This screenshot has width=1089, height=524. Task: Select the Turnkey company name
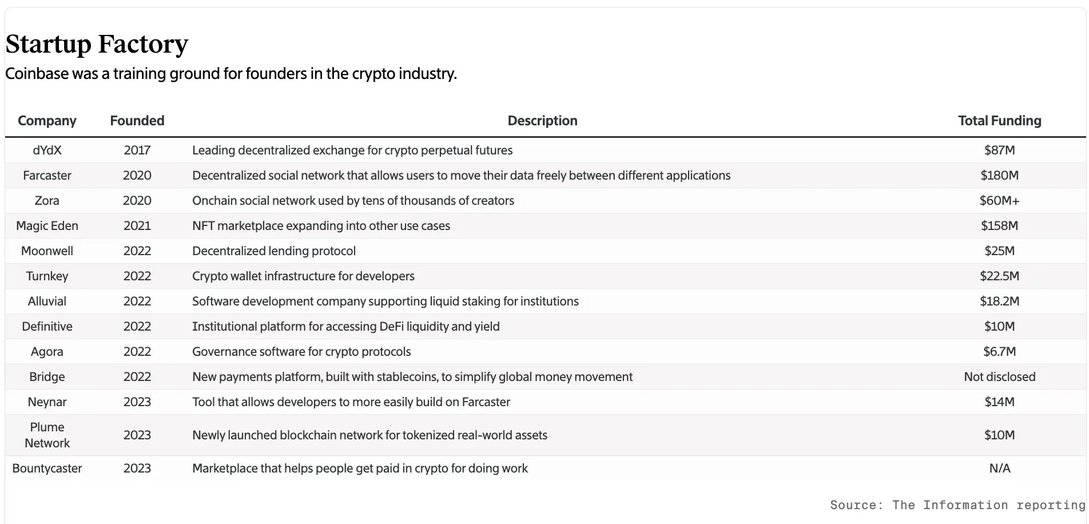click(x=47, y=276)
